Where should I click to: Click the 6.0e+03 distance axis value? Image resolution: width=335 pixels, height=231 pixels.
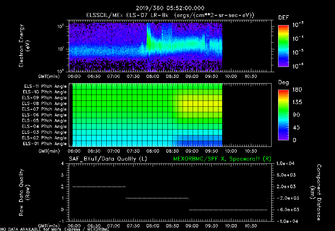tap(286, 175)
